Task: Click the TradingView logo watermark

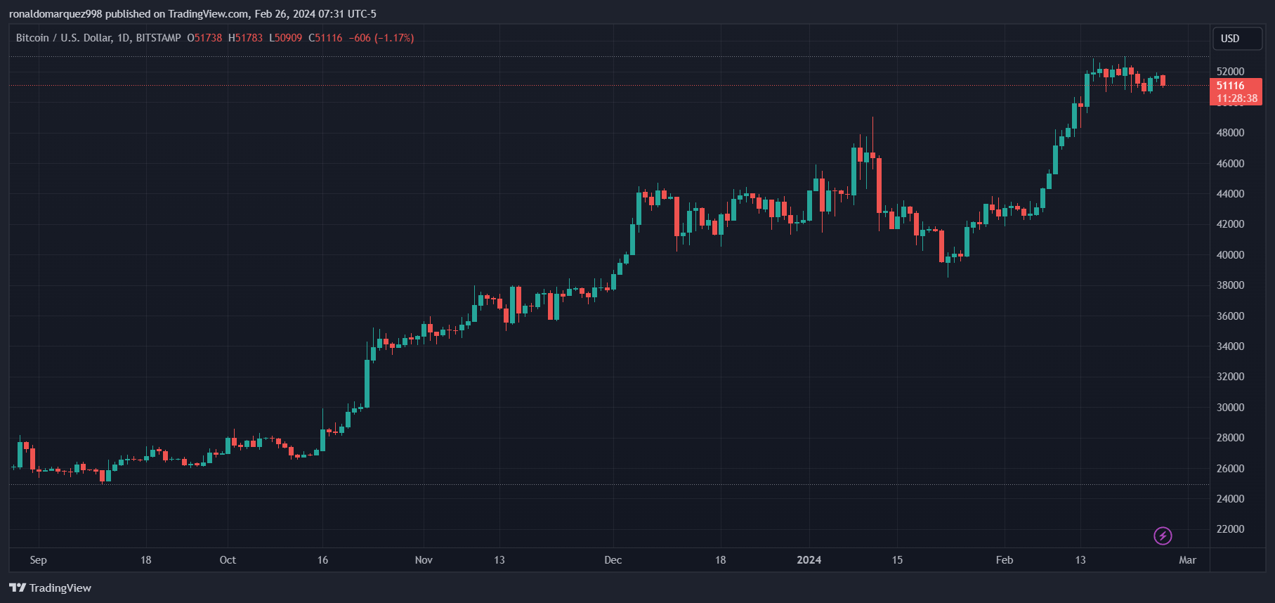Action: (49, 588)
